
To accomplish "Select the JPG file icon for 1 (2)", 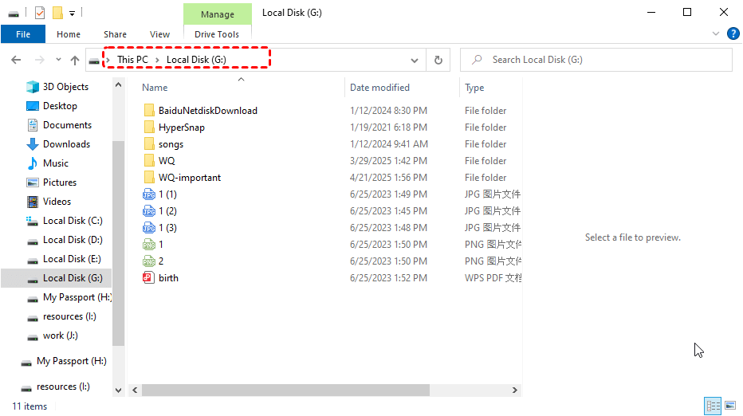I will click(x=149, y=211).
